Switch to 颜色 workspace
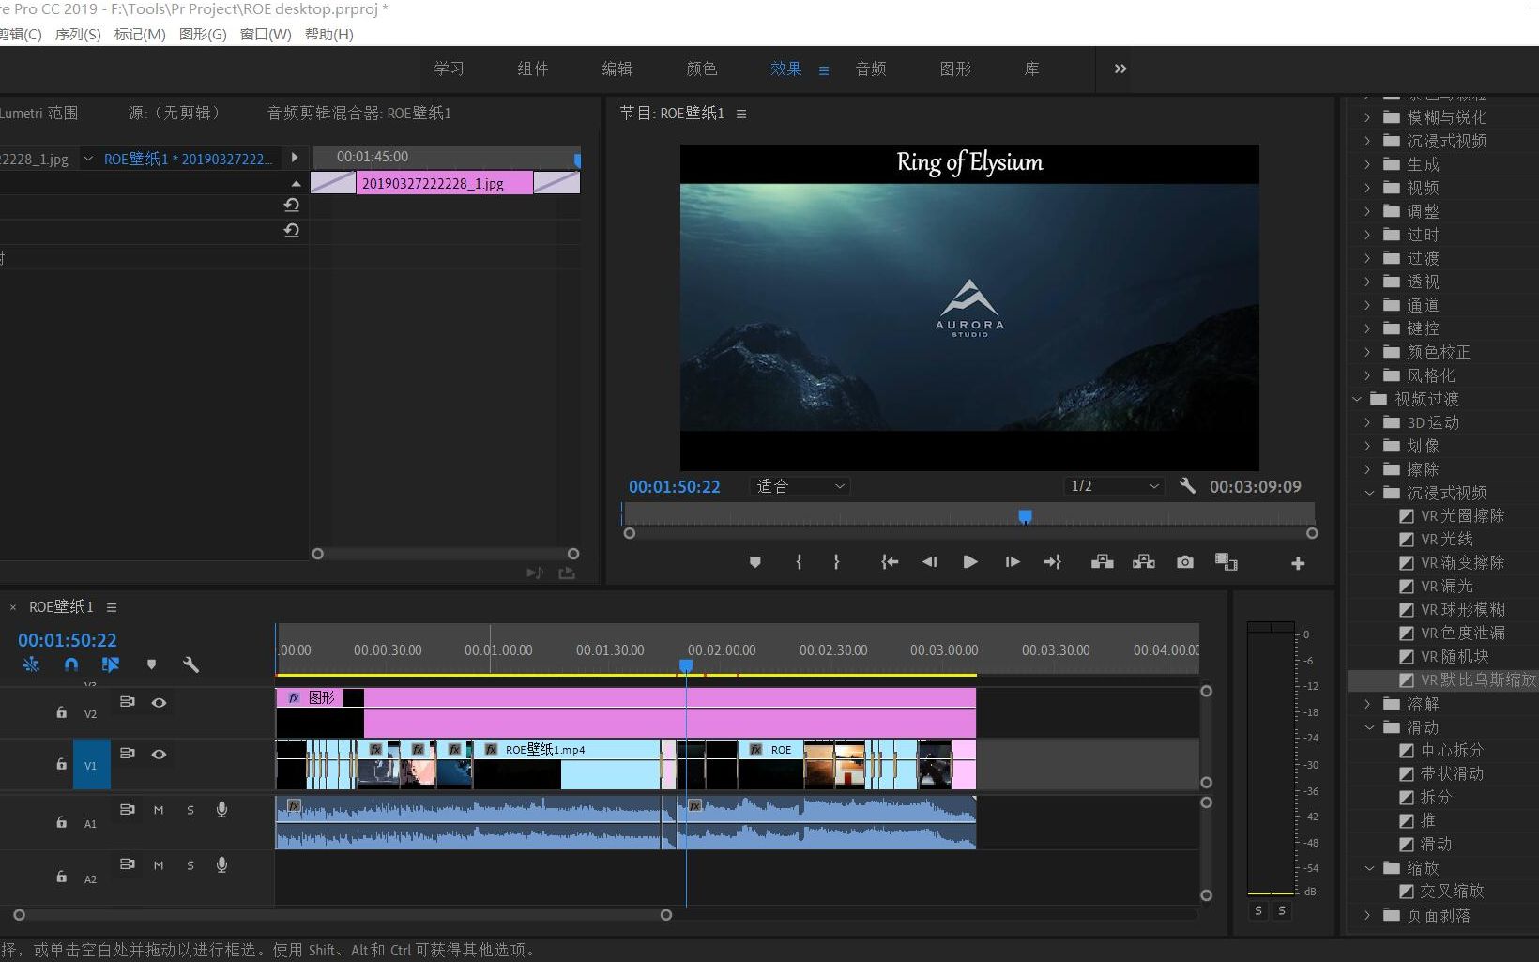Image resolution: width=1539 pixels, height=962 pixels. coord(702,69)
